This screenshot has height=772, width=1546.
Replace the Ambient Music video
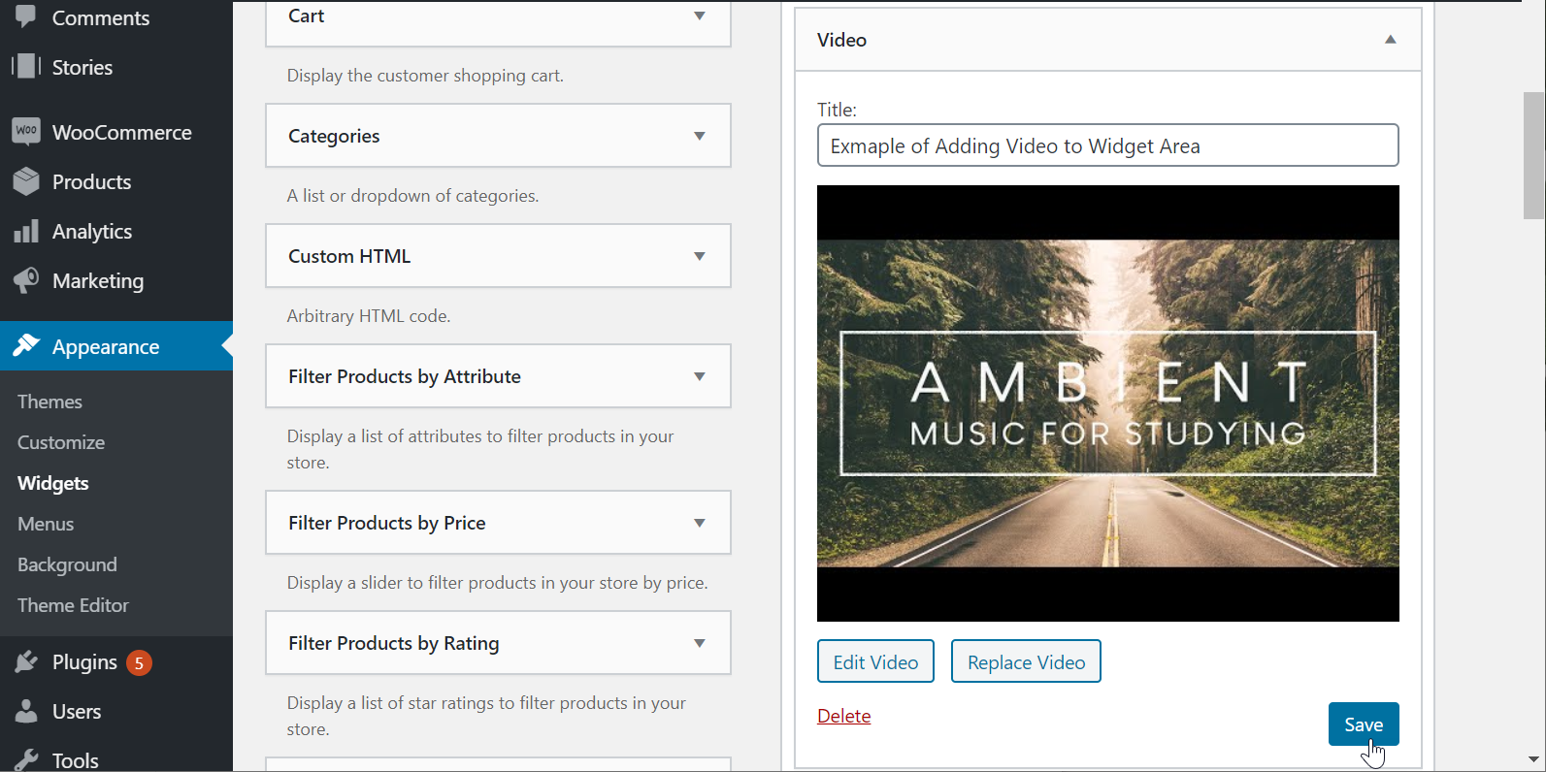[1025, 660]
